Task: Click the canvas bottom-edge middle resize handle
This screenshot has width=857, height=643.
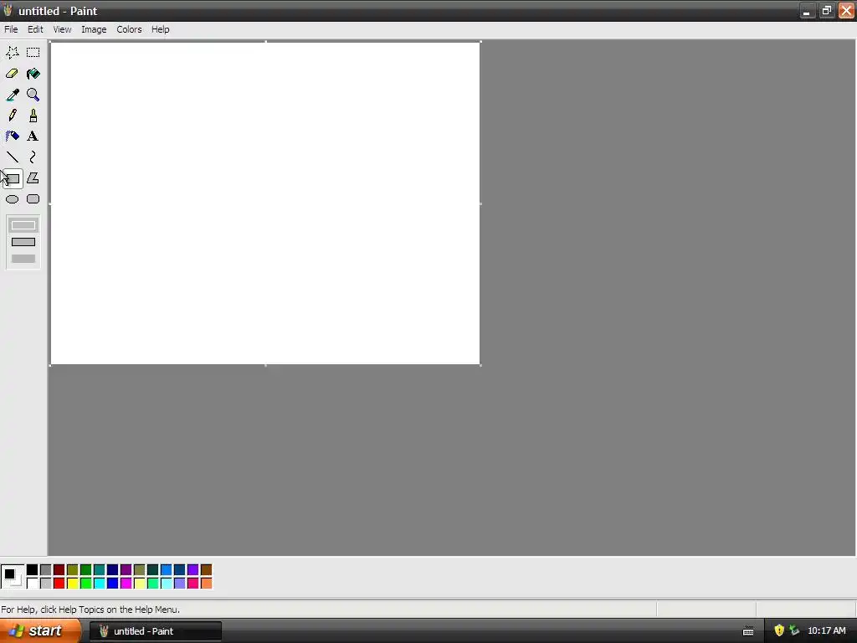Action: click(265, 365)
